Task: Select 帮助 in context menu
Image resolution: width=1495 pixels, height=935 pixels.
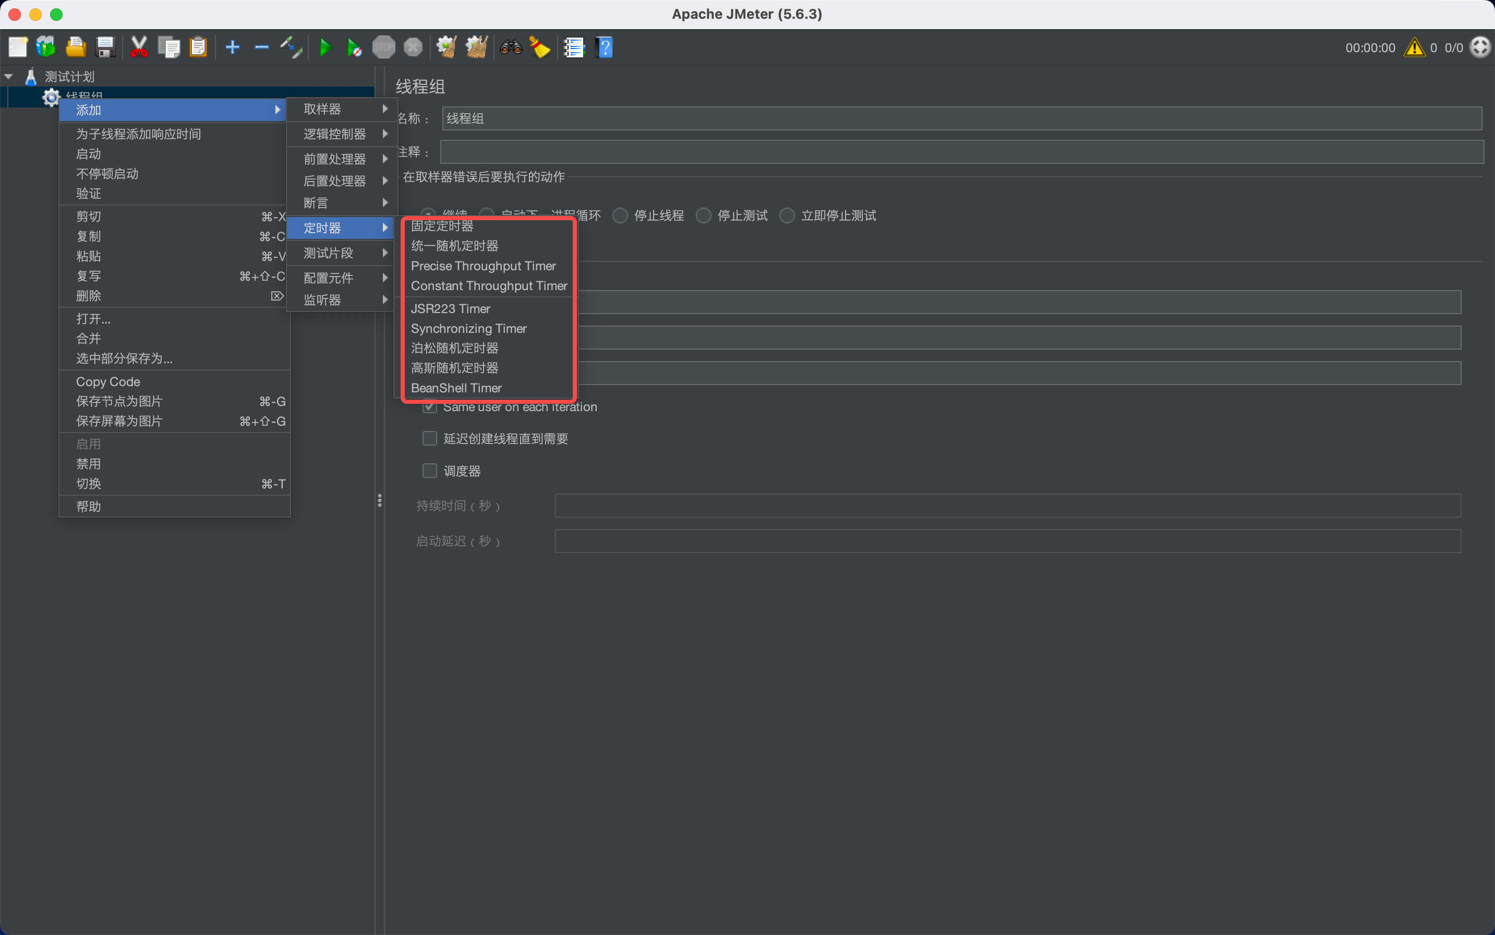Action: [174, 506]
